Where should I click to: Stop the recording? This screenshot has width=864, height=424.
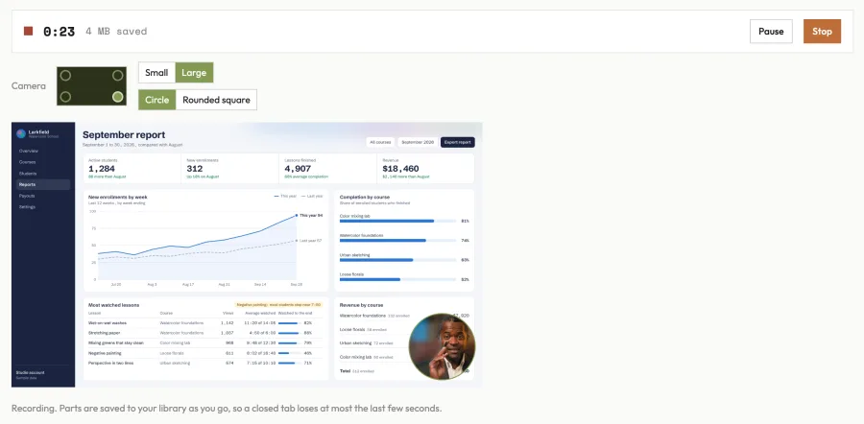(x=822, y=32)
